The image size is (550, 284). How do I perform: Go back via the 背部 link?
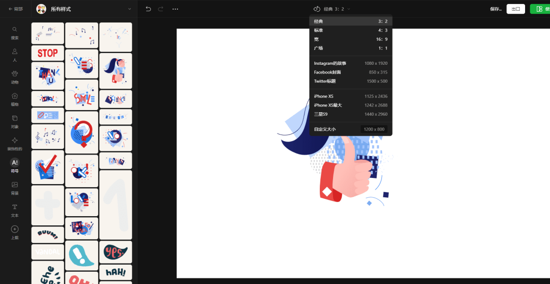coord(16,9)
